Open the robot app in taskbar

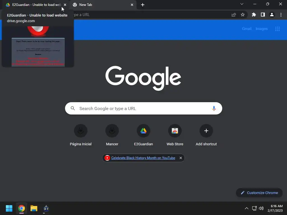pyautogui.click(x=46, y=208)
